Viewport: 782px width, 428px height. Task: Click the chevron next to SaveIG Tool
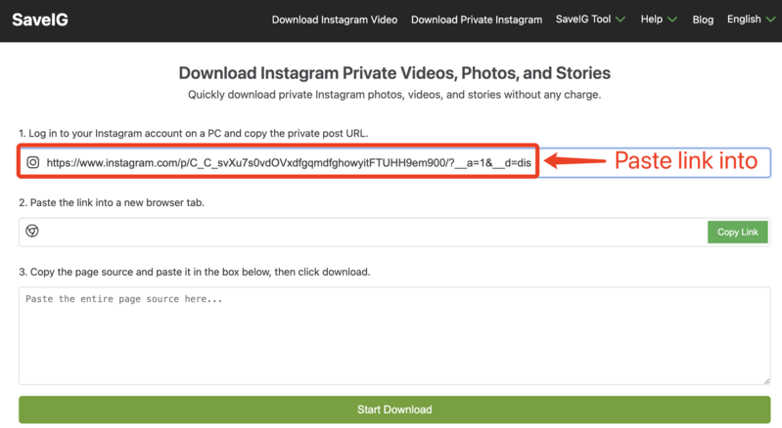[x=621, y=20]
